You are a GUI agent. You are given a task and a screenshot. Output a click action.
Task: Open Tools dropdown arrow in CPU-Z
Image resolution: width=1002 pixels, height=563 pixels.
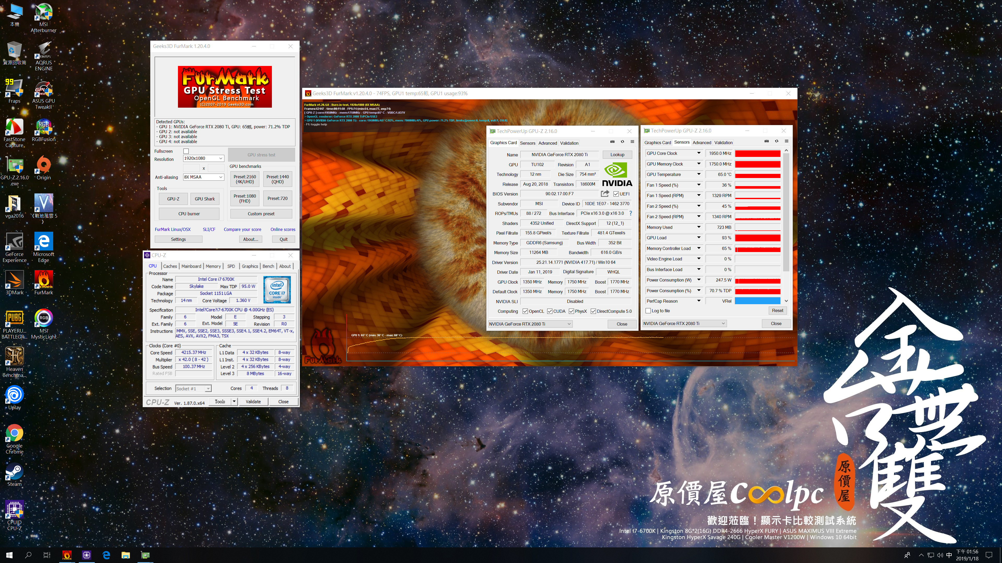point(234,401)
